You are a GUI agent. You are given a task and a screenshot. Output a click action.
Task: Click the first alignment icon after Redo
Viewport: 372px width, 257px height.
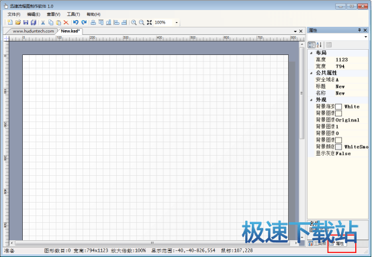tap(93, 23)
